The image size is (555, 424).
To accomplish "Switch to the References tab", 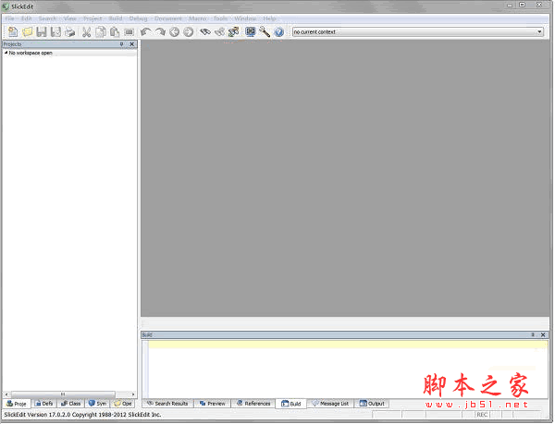I will pyautogui.click(x=253, y=404).
